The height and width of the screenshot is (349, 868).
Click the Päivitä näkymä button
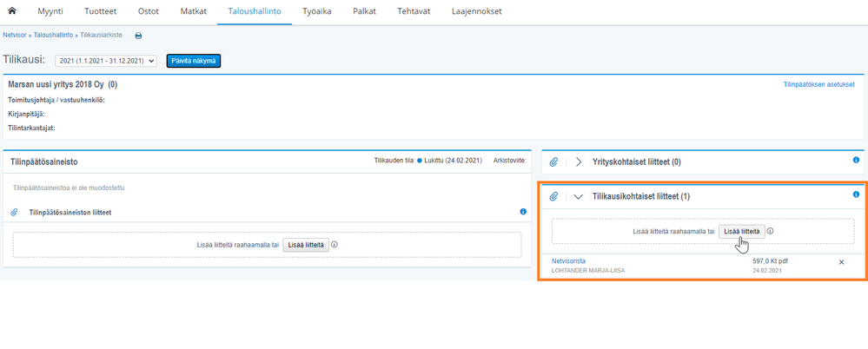194,61
